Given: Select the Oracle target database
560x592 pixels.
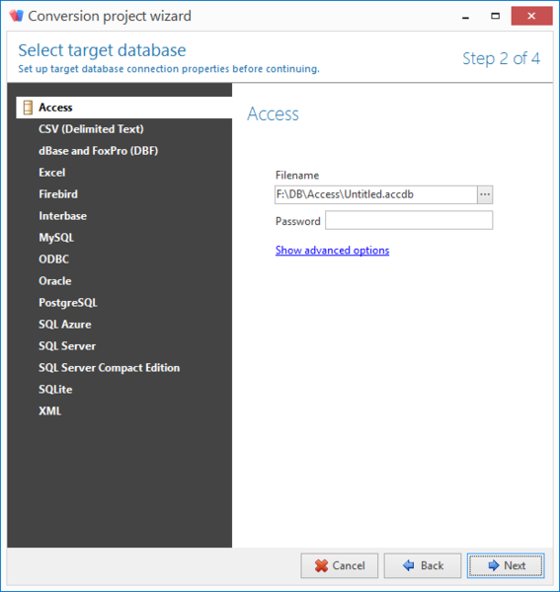Looking at the screenshot, I should click(55, 281).
